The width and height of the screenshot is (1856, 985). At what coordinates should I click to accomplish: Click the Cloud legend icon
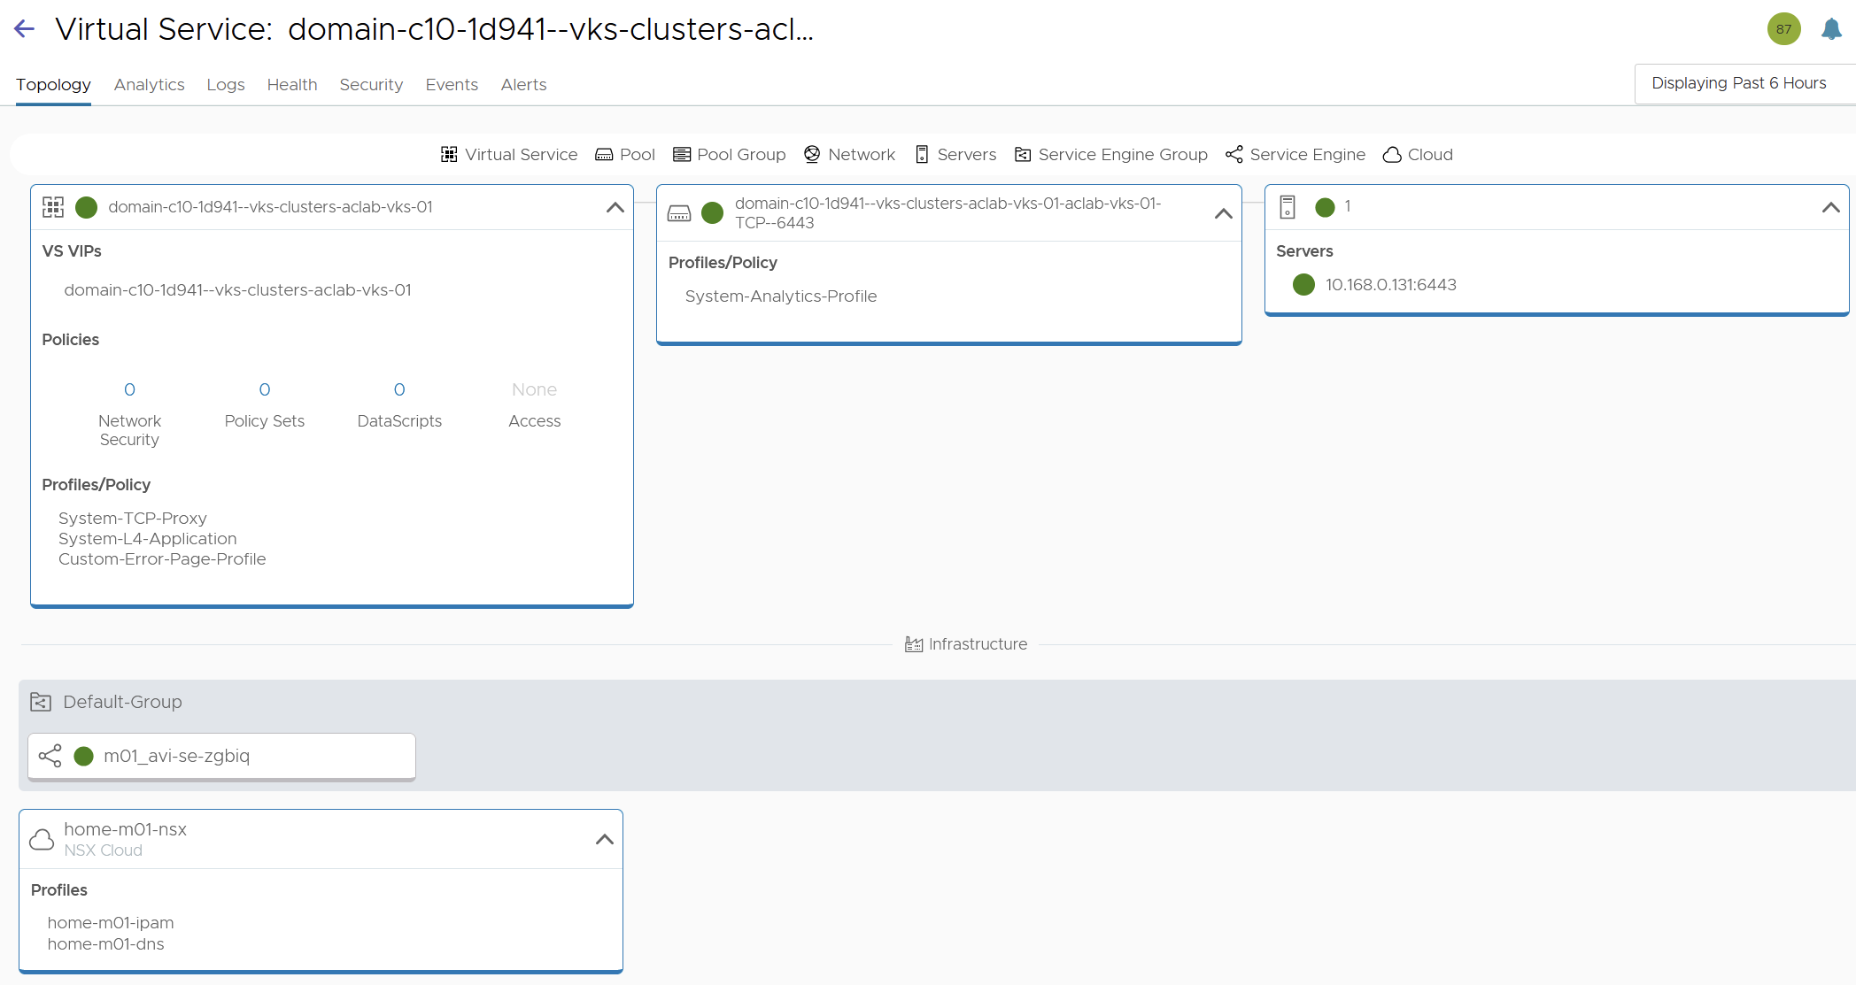[x=1392, y=155]
